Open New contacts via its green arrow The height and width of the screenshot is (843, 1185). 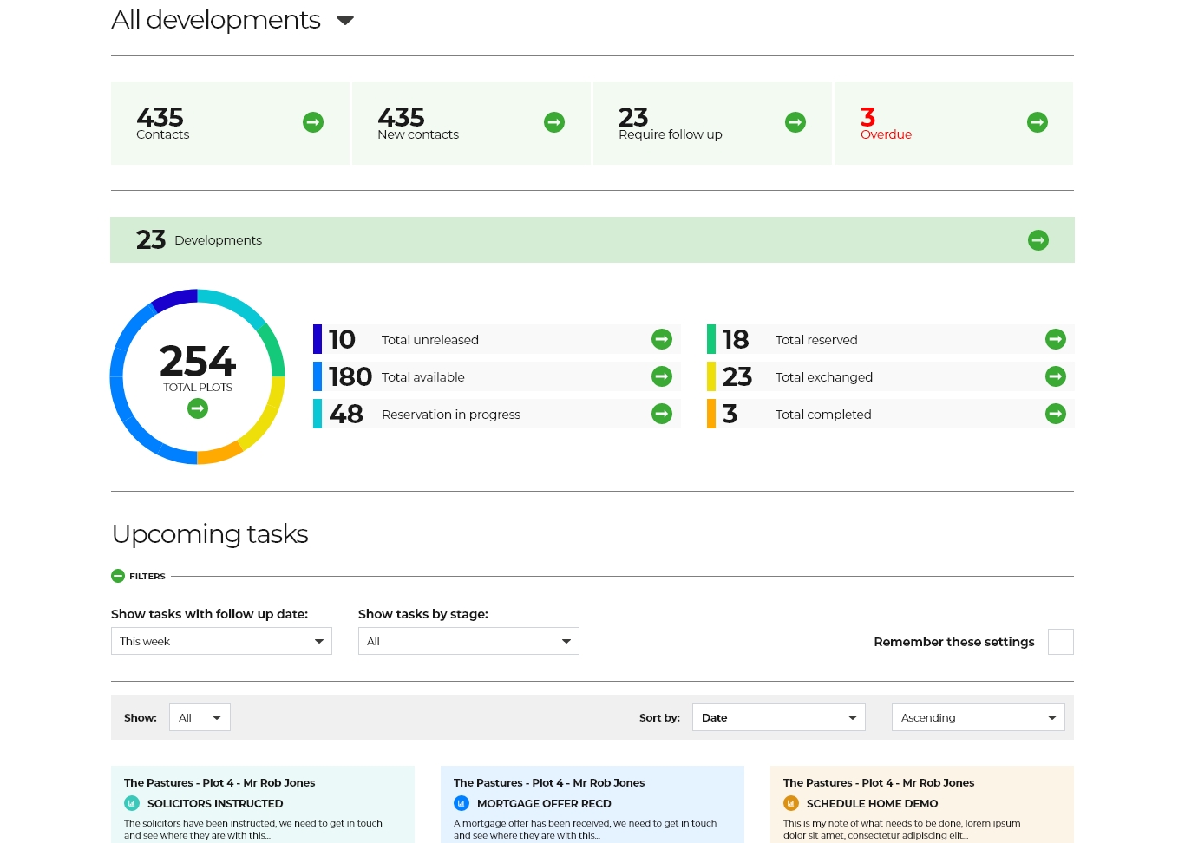tap(554, 122)
